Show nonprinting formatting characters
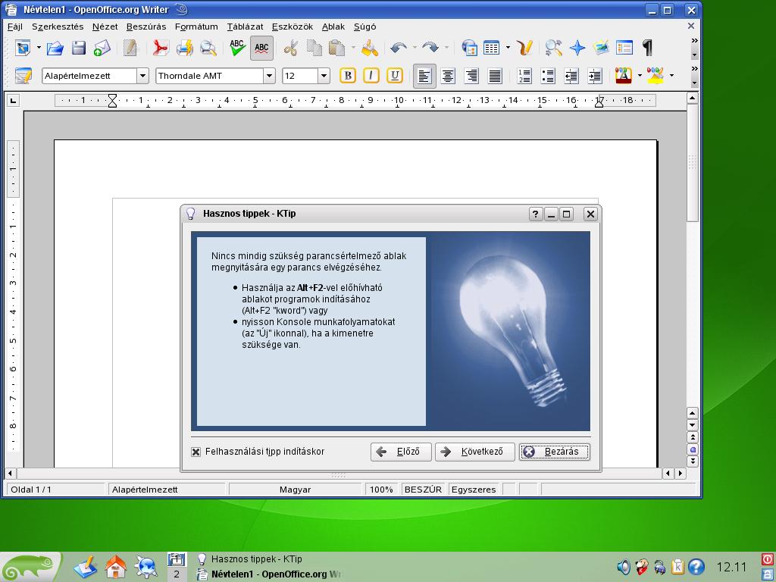The height and width of the screenshot is (582, 776). (648, 48)
